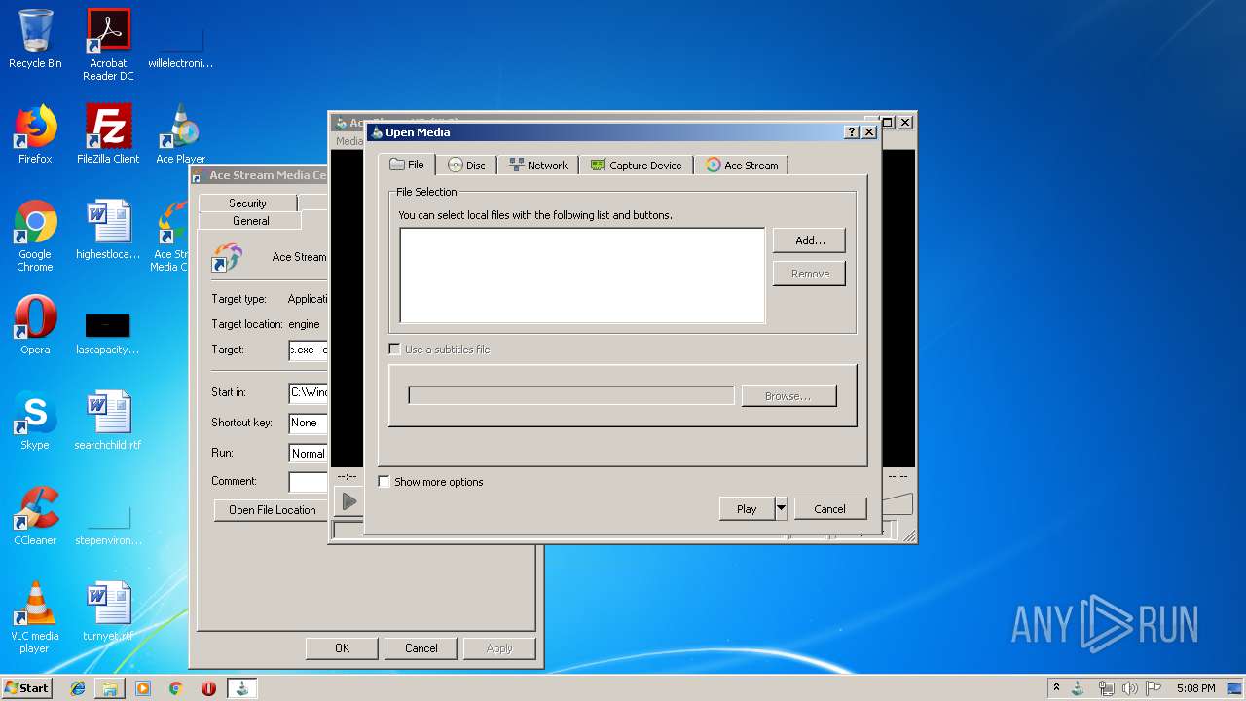Select the willelectroni... desktop file

coord(180,49)
